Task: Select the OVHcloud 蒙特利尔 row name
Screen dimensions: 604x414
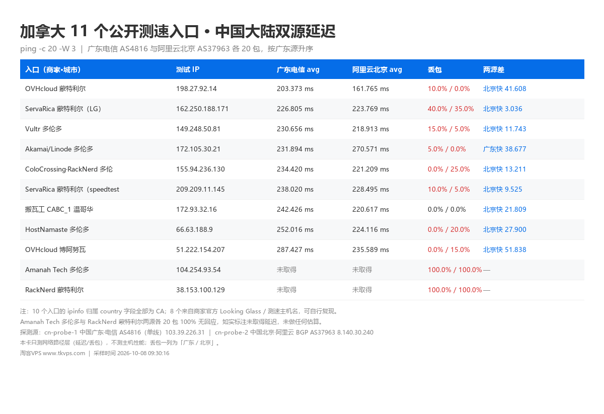Action: 55,89
